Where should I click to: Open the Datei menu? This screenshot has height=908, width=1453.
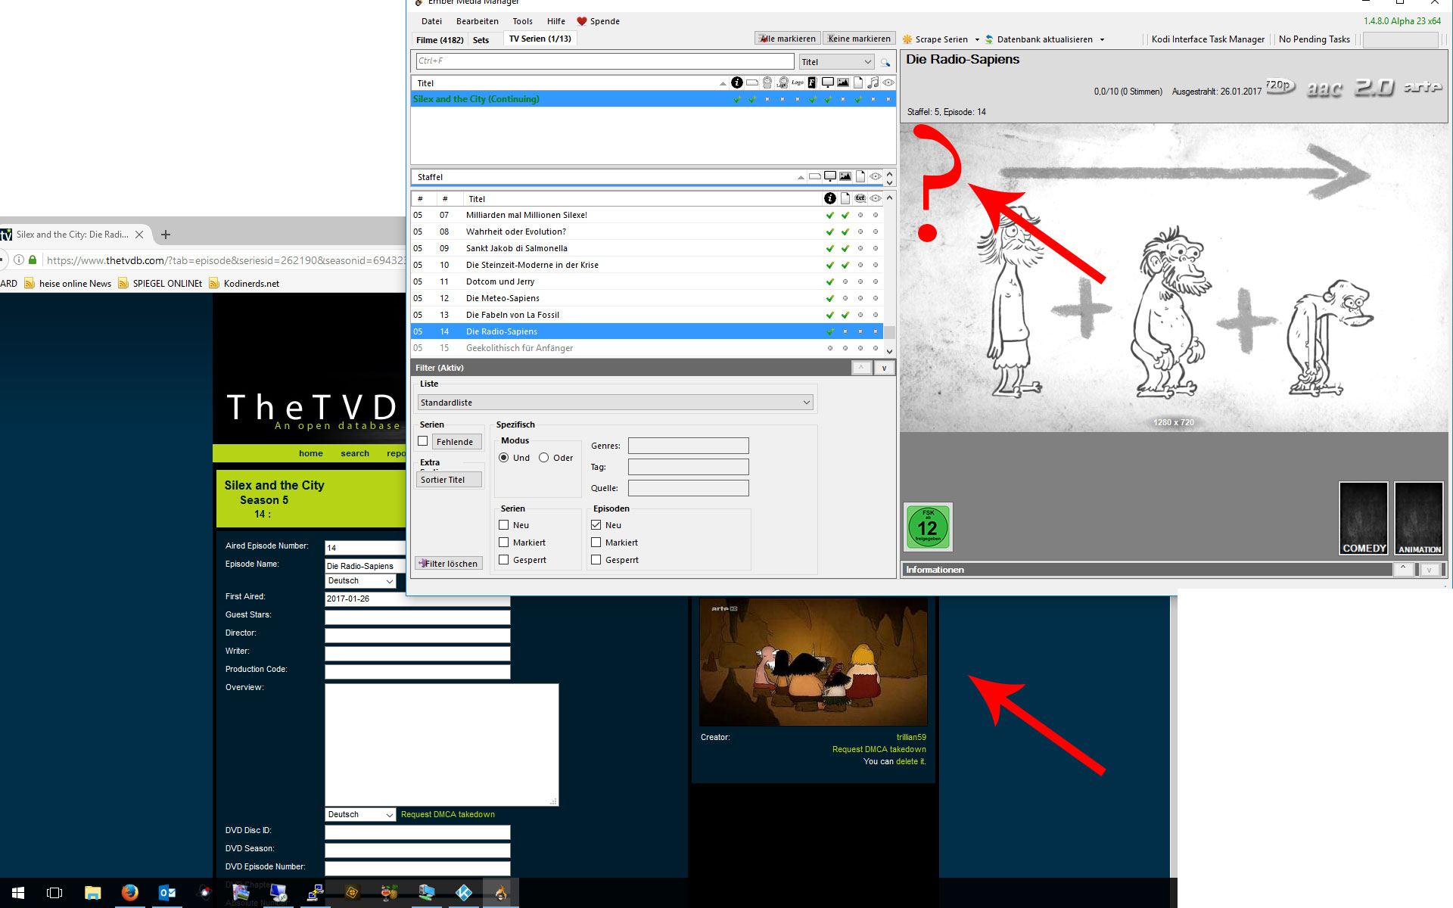[x=431, y=21]
